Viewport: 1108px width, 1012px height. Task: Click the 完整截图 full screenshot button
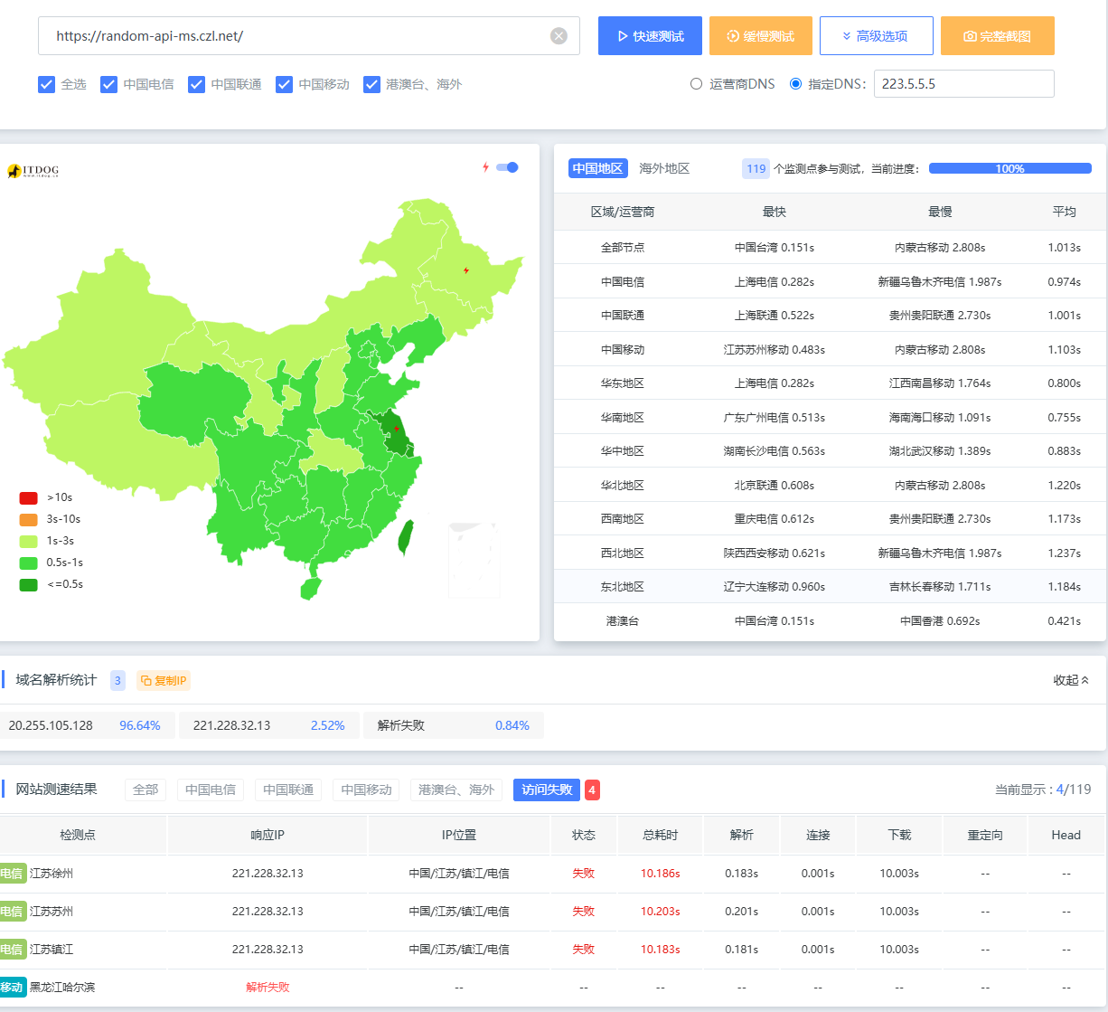[997, 36]
